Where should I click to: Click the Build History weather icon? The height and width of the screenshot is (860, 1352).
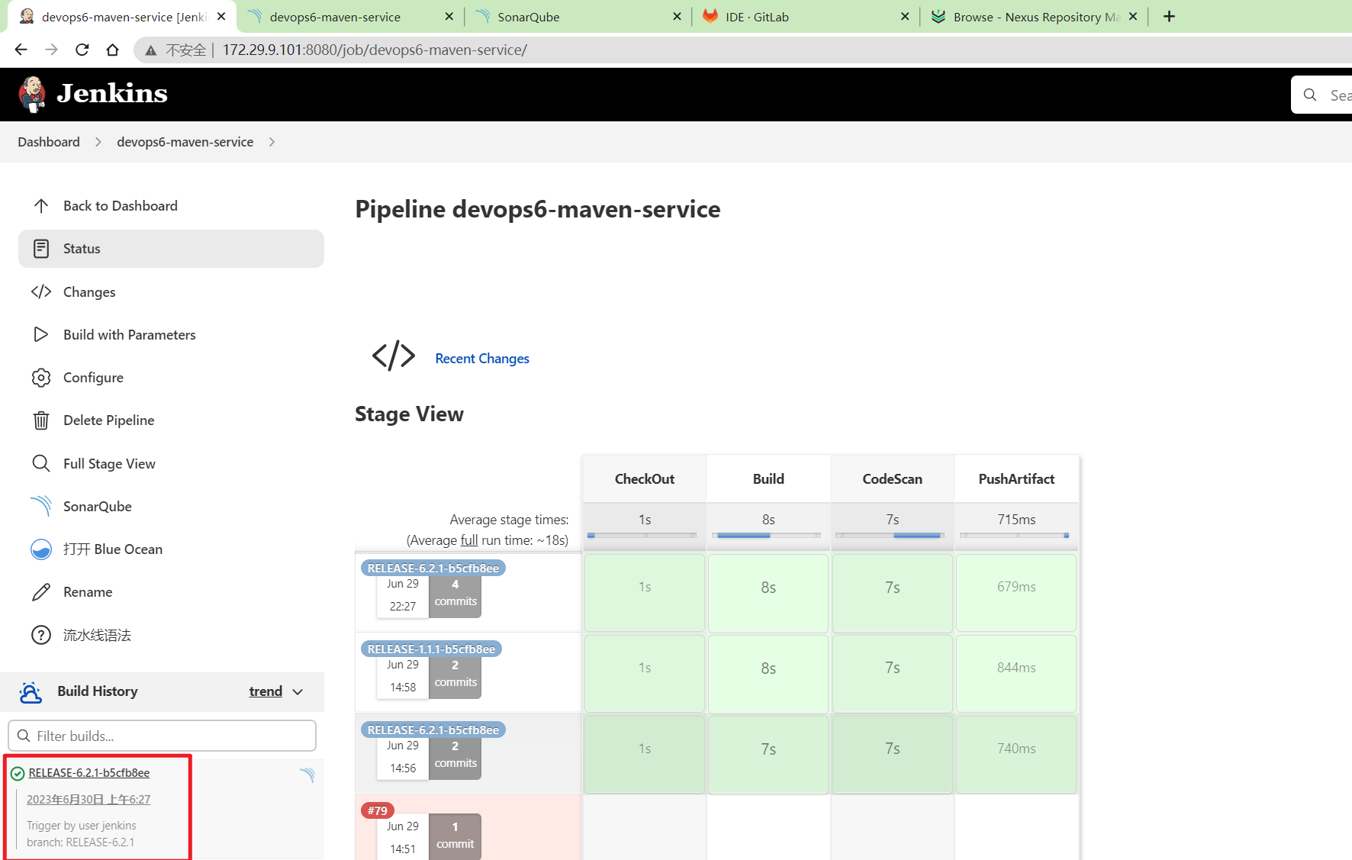coord(31,692)
